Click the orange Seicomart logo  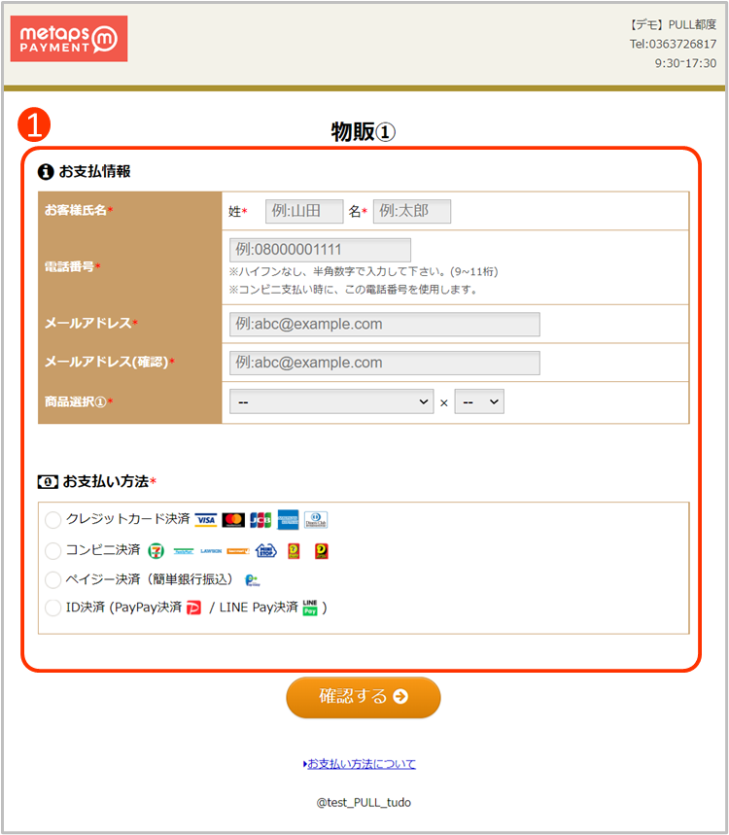coord(238,551)
